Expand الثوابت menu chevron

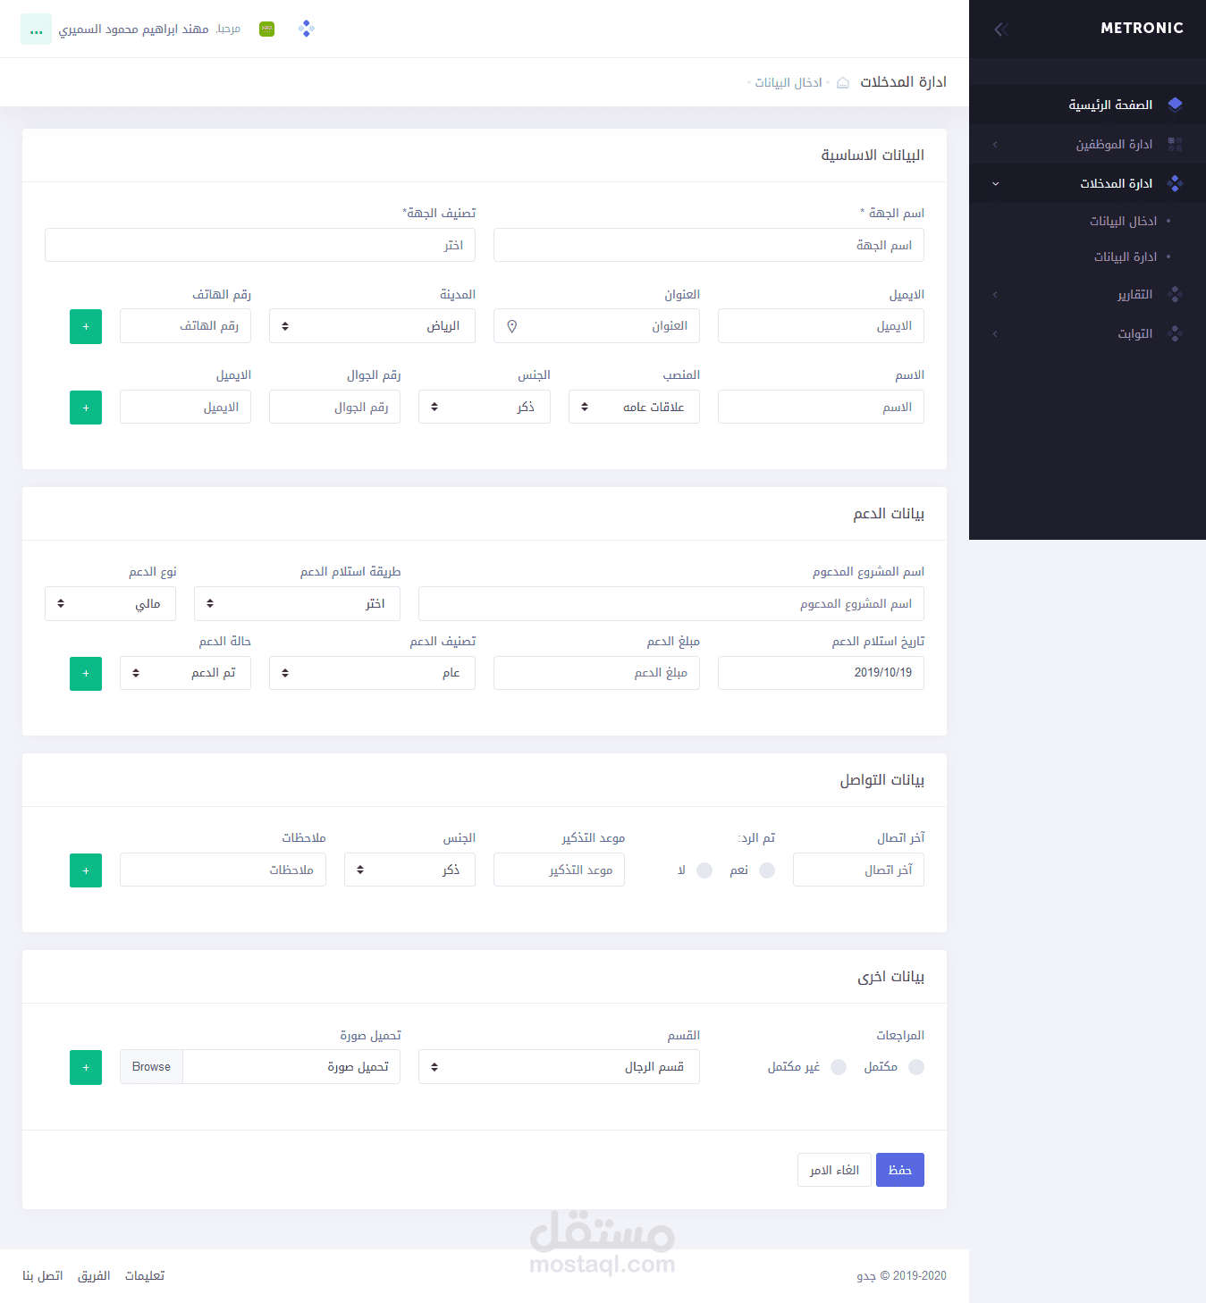tap(995, 333)
